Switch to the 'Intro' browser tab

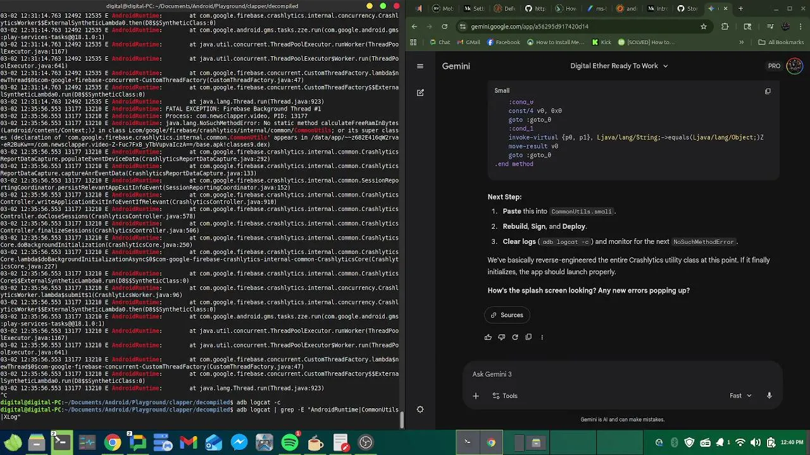[657, 8]
